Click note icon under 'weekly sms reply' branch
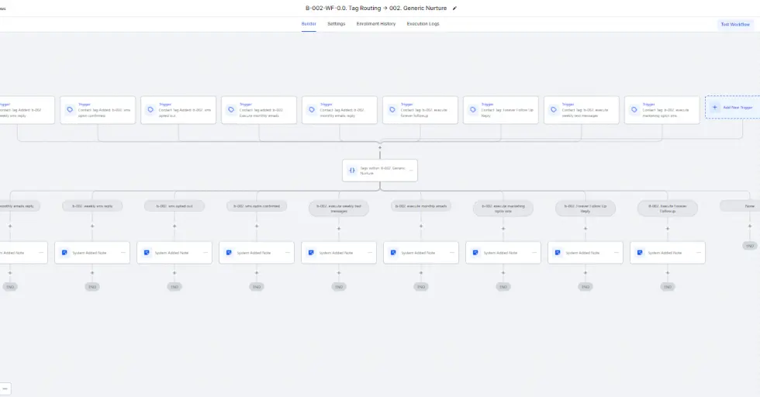Viewport: 760px width, 397px height. pos(64,253)
